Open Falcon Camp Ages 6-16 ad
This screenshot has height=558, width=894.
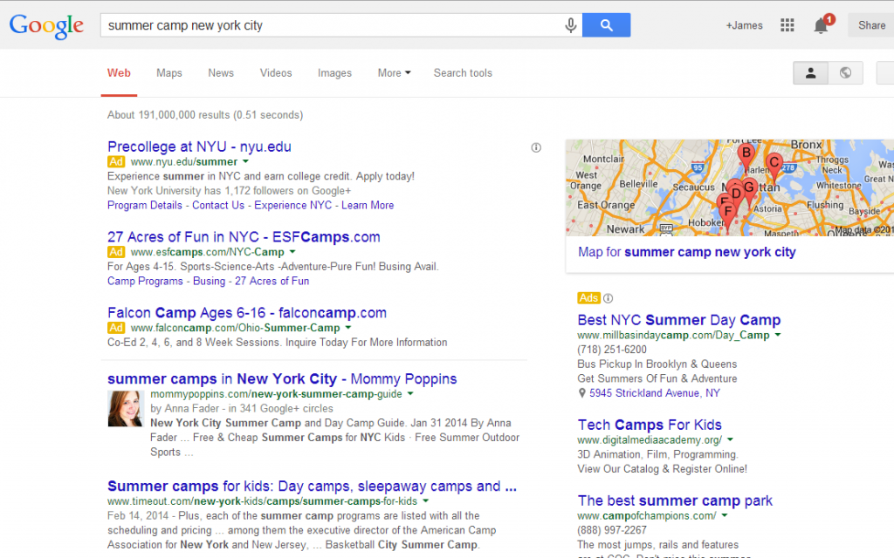tap(247, 313)
